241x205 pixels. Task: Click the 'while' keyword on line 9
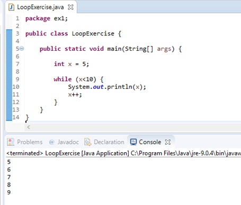coord(63,79)
